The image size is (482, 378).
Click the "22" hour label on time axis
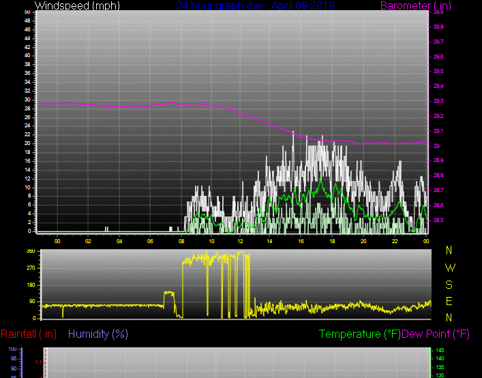[x=395, y=241]
